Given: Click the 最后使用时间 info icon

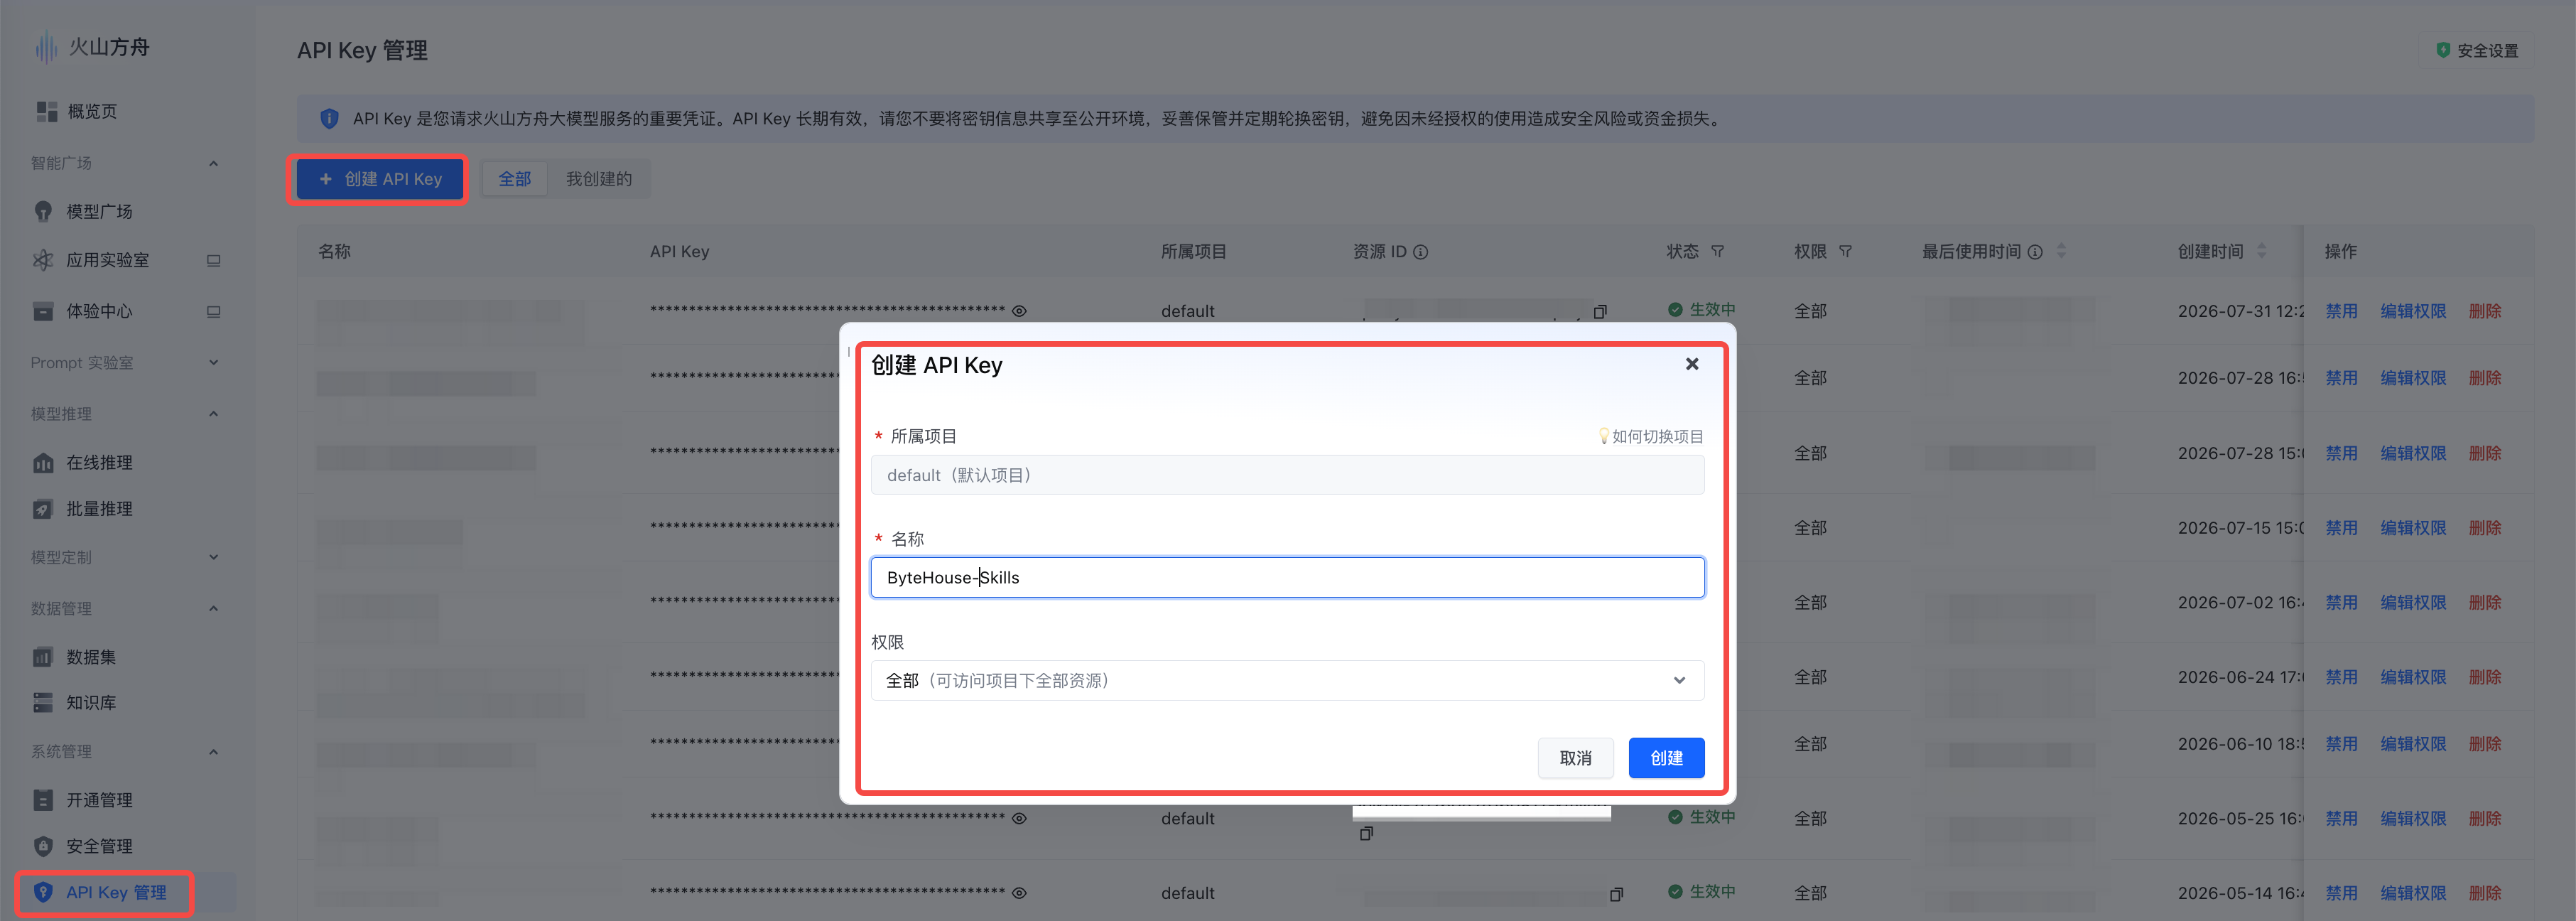Looking at the screenshot, I should (2035, 252).
